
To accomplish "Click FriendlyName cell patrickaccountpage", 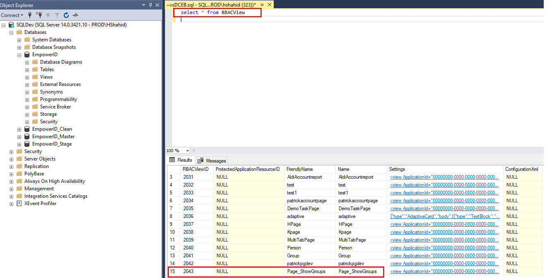I will point(310,201).
